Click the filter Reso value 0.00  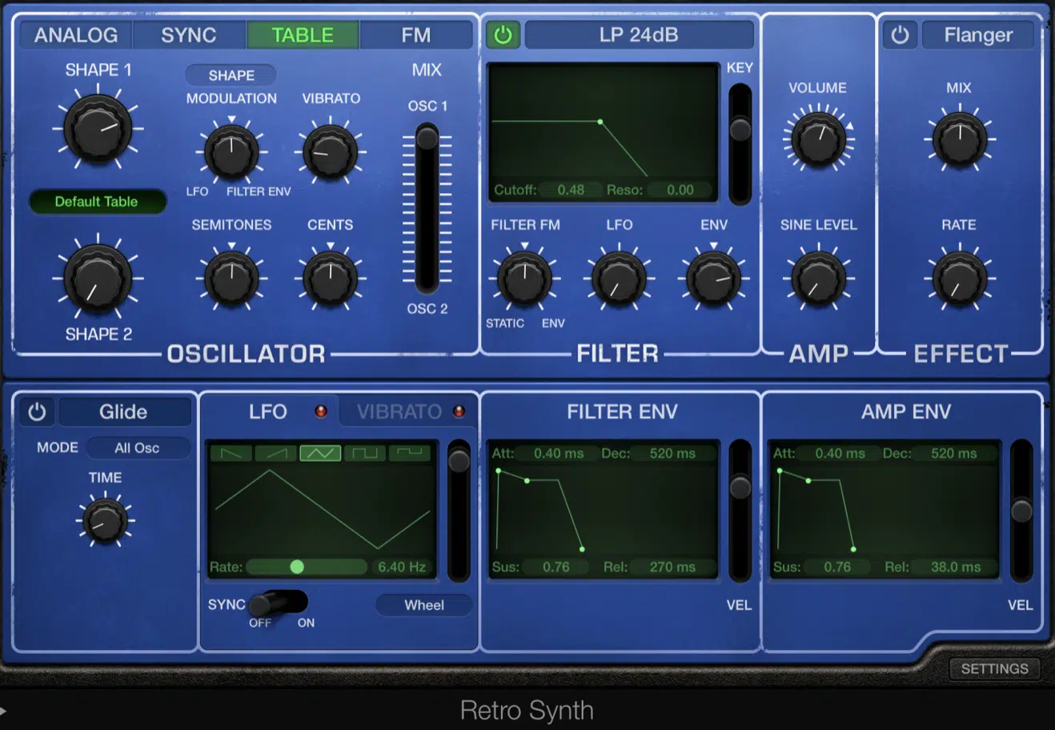[x=680, y=190]
